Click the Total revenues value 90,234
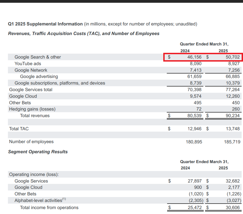243x214 pixels. click(233, 115)
